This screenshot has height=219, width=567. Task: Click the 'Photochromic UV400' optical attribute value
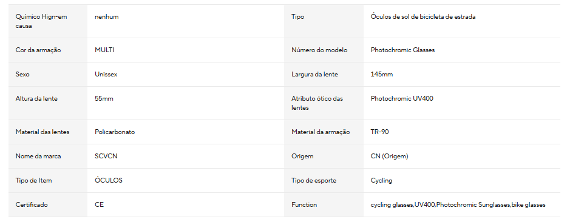coord(402,99)
